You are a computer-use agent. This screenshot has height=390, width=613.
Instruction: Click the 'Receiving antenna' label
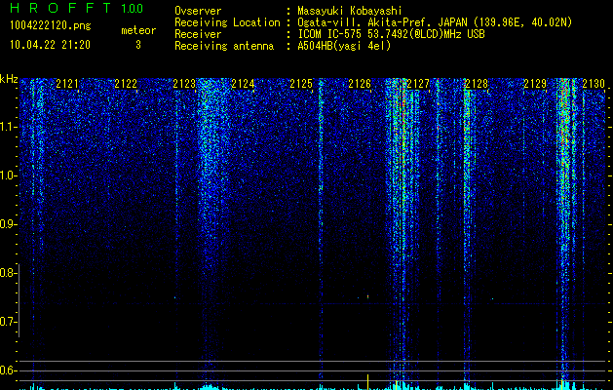[x=224, y=46]
